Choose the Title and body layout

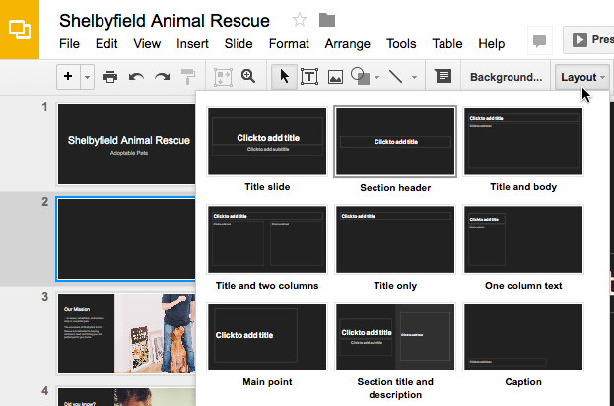tap(523, 142)
